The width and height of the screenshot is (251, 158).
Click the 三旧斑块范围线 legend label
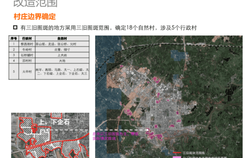194,153
